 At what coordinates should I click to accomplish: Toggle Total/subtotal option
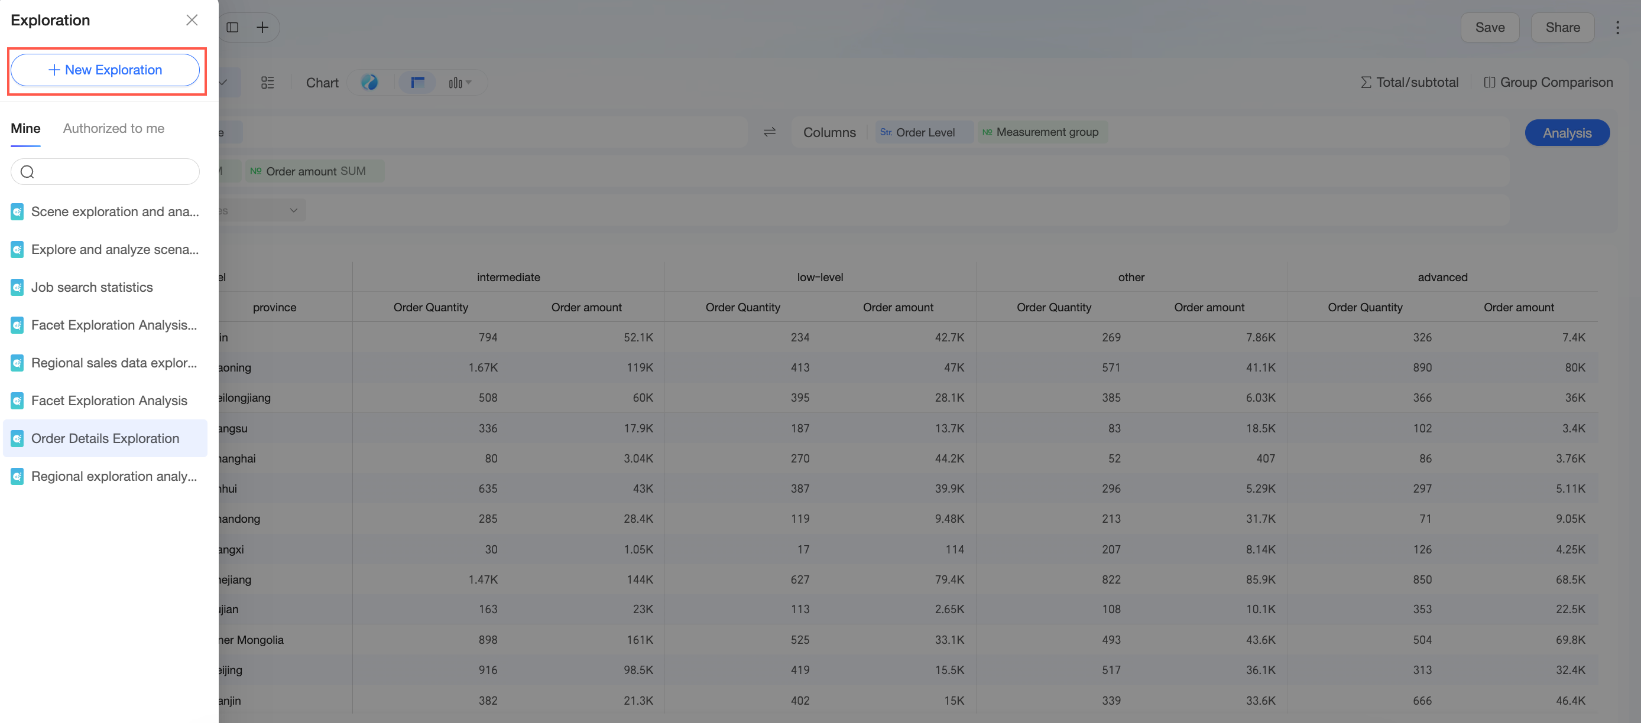[x=1409, y=83]
